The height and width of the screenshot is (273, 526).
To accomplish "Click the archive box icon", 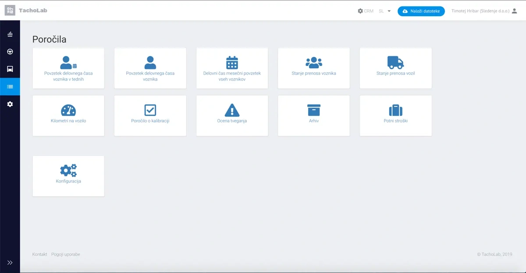I will 314,110.
